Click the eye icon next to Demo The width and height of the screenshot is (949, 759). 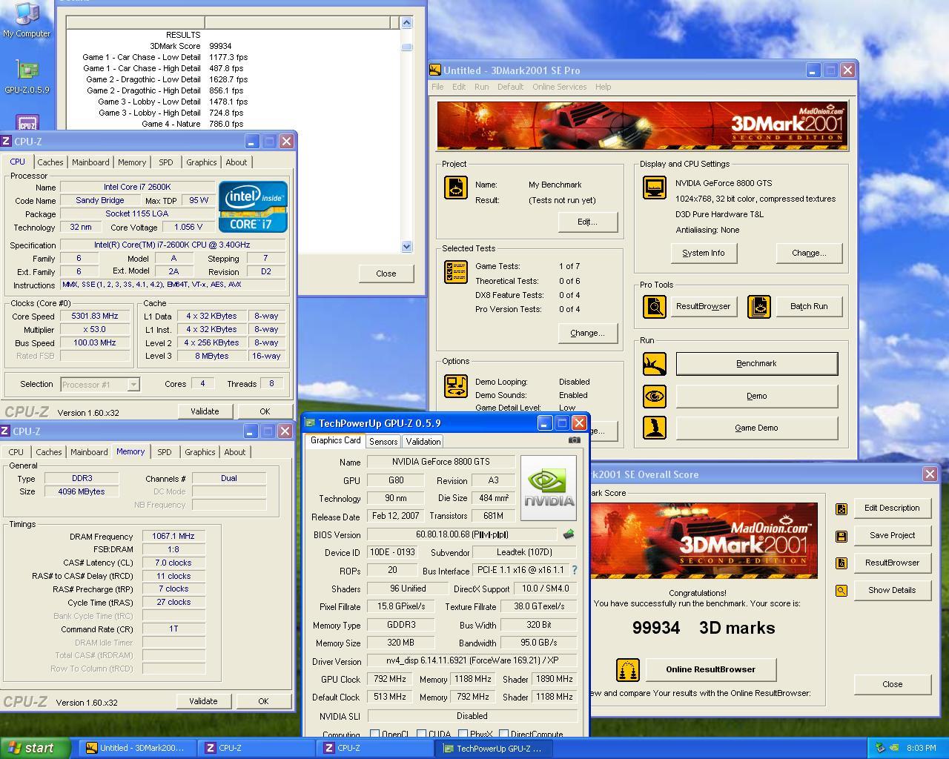(654, 396)
